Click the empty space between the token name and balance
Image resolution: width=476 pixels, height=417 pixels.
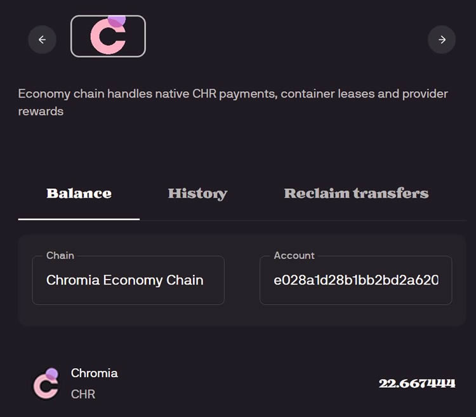248,383
